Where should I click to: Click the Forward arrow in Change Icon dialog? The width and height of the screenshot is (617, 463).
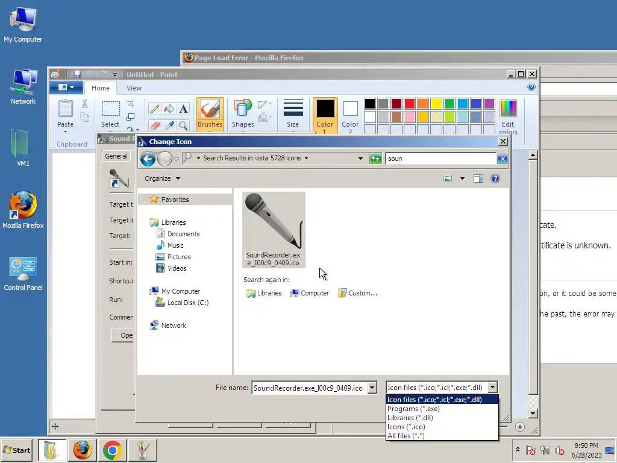point(164,159)
